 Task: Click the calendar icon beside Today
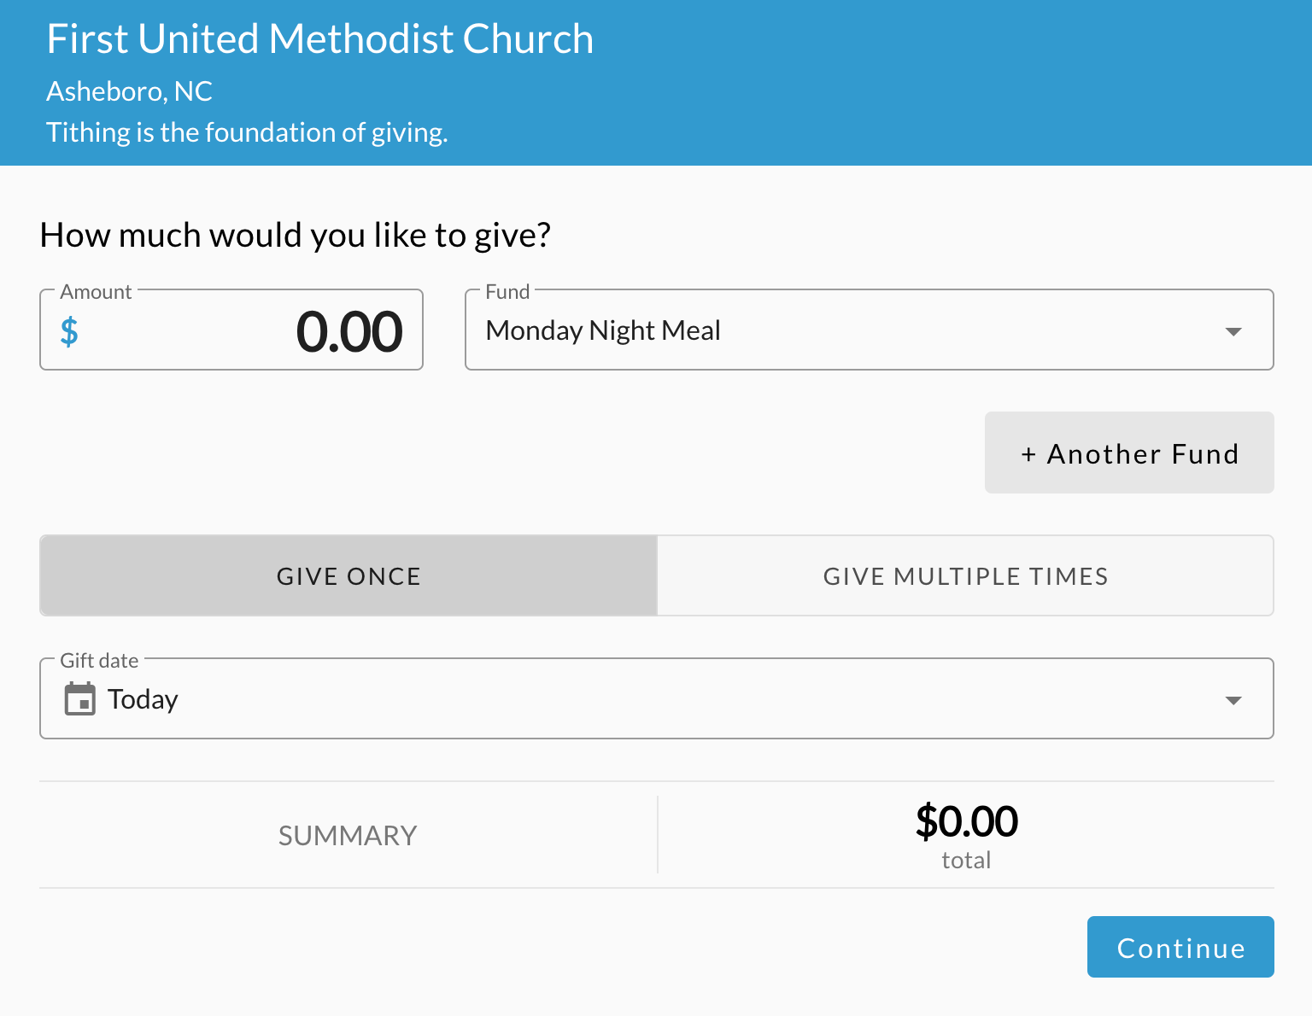[80, 699]
